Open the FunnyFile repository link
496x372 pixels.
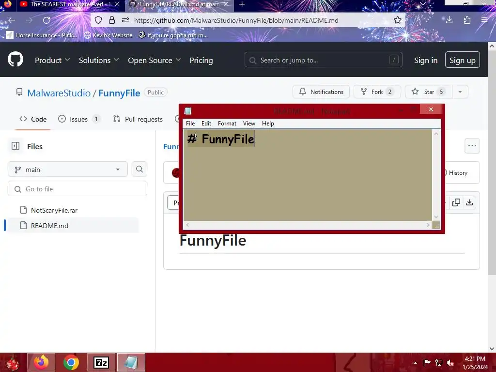pos(119,93)
